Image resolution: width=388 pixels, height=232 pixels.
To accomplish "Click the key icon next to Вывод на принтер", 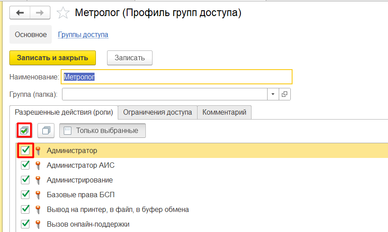I will coord(38,209).
